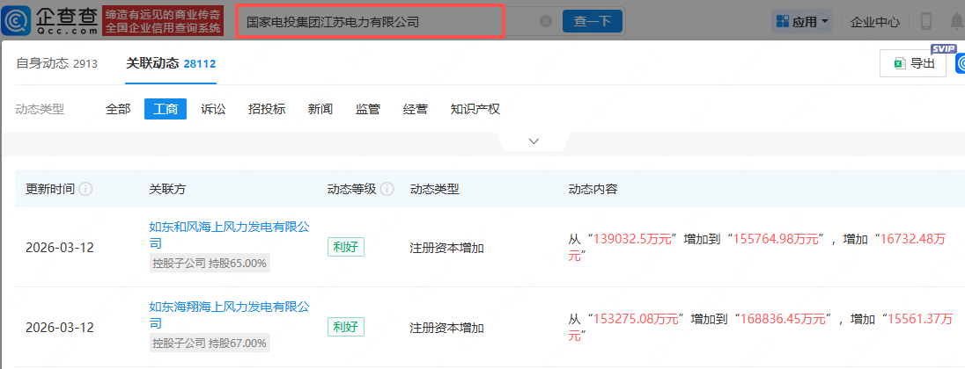Click the info icon beside 更新时间

(86, 189)
